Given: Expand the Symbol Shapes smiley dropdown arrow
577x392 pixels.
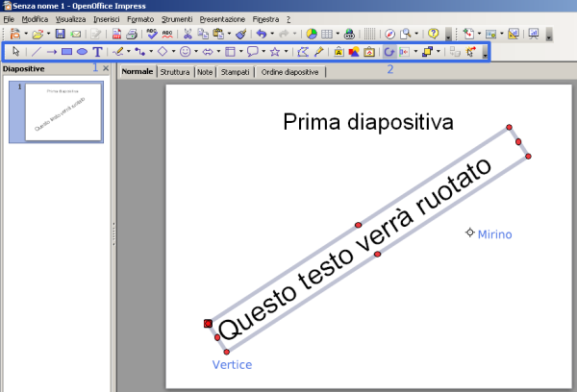Looking at the screenshot, I should tap(196, 52).
